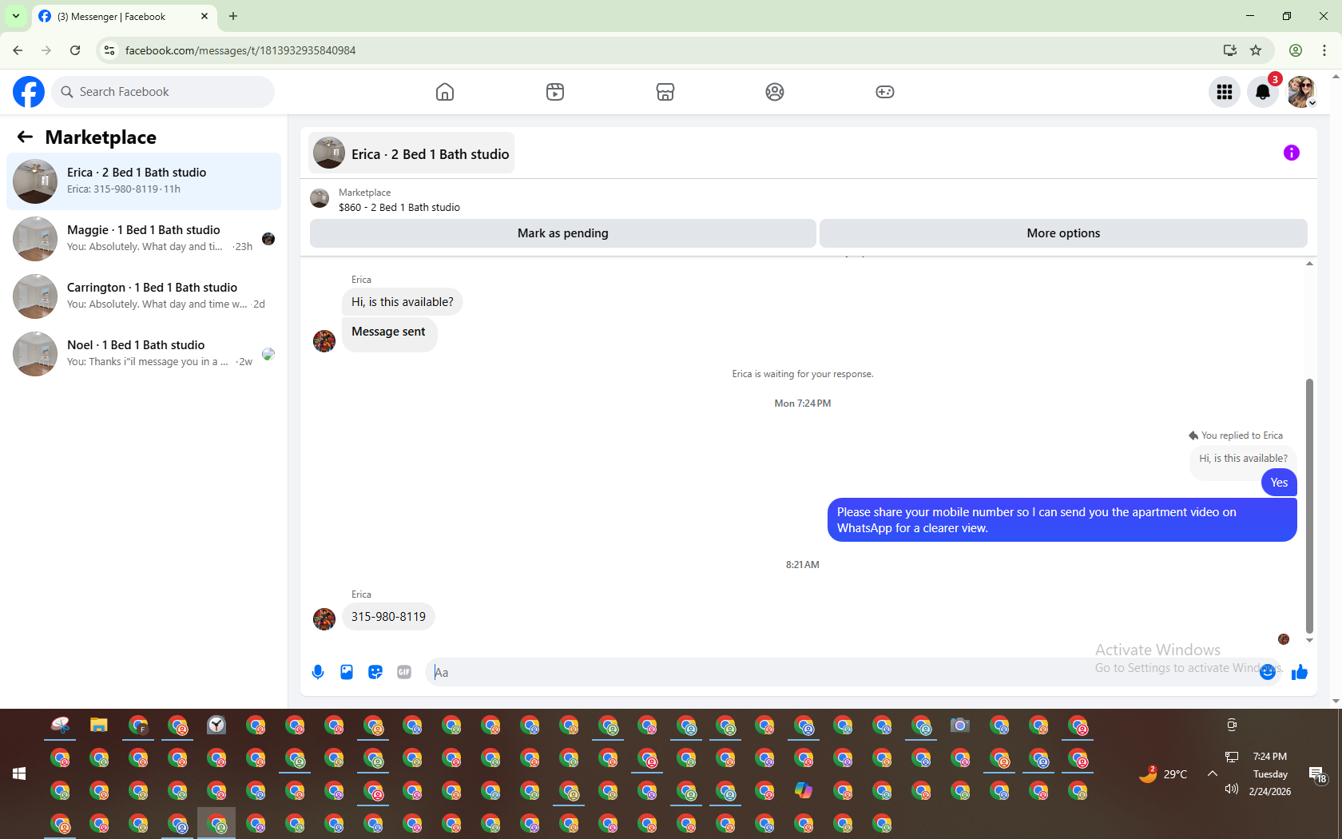
Task: Go to the Home feed icon
Action: point(445,92)
